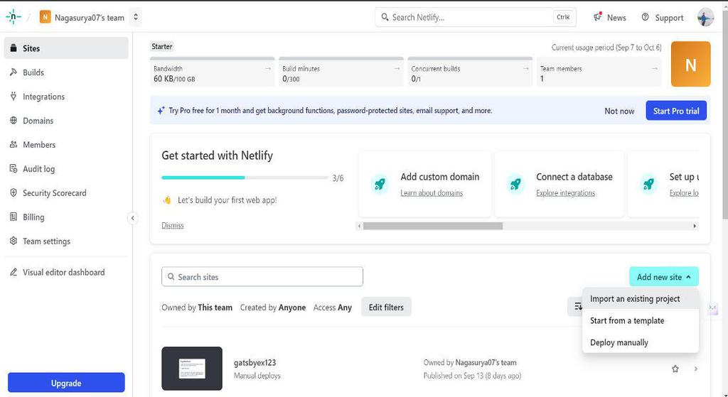728x397 pixels.
Task: Collapse the Add new site dropdown
Action: [664, 277]
